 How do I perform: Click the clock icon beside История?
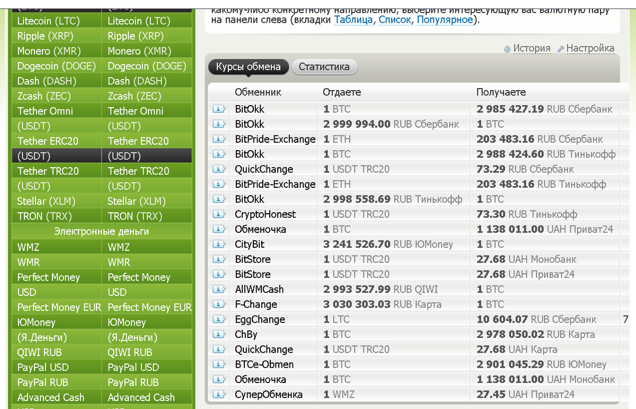tap(507, 49)
